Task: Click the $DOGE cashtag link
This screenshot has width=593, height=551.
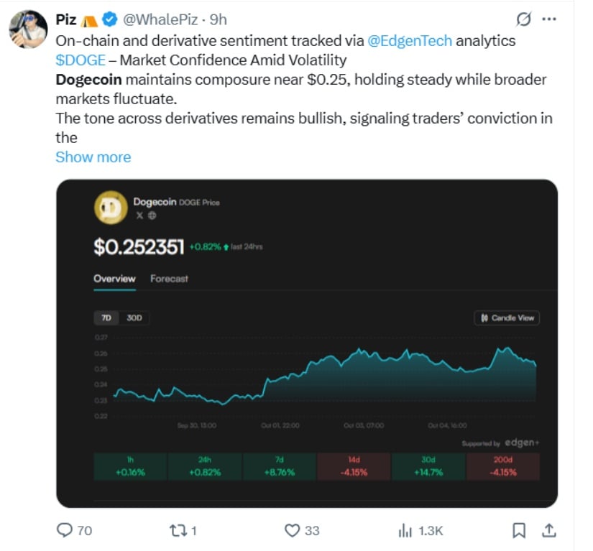Action: click(81, 60)
